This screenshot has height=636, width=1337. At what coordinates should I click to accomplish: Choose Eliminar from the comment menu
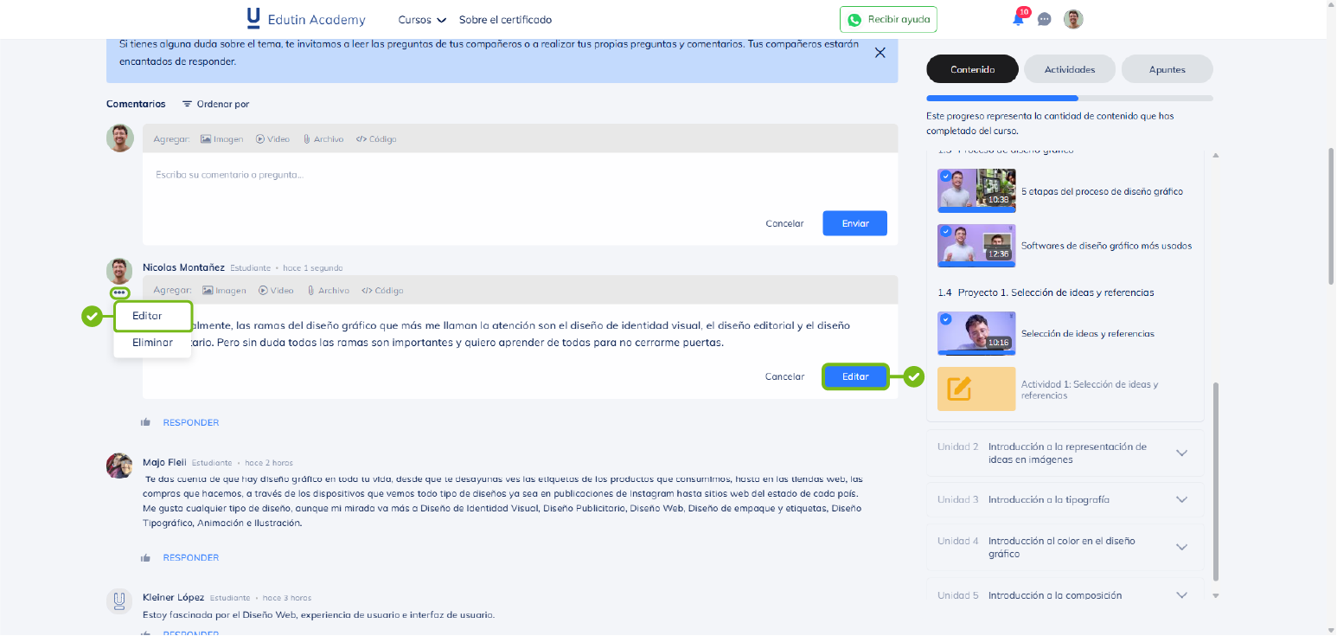152,343
